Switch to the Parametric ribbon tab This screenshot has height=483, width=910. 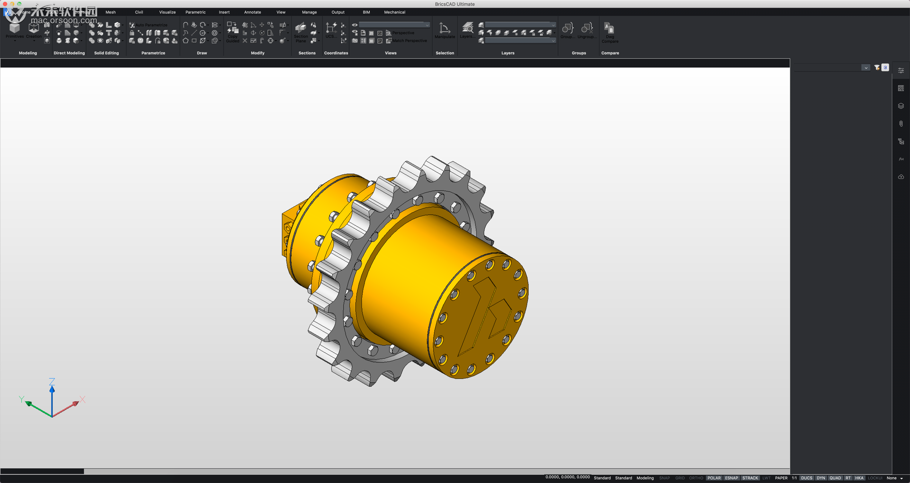pyautogui.click(x=195, y=12)
